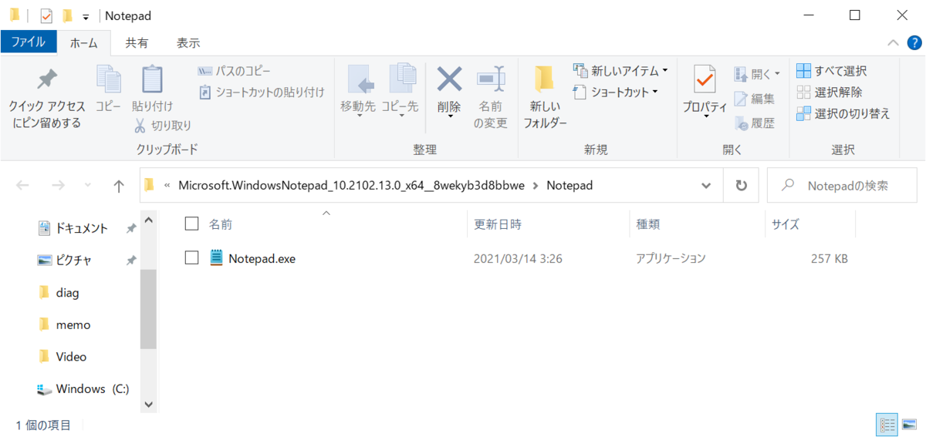This screenshot has width=926, height=437.
Task: Click History (履歴) in ribbon
Action: tap(754, 123)
